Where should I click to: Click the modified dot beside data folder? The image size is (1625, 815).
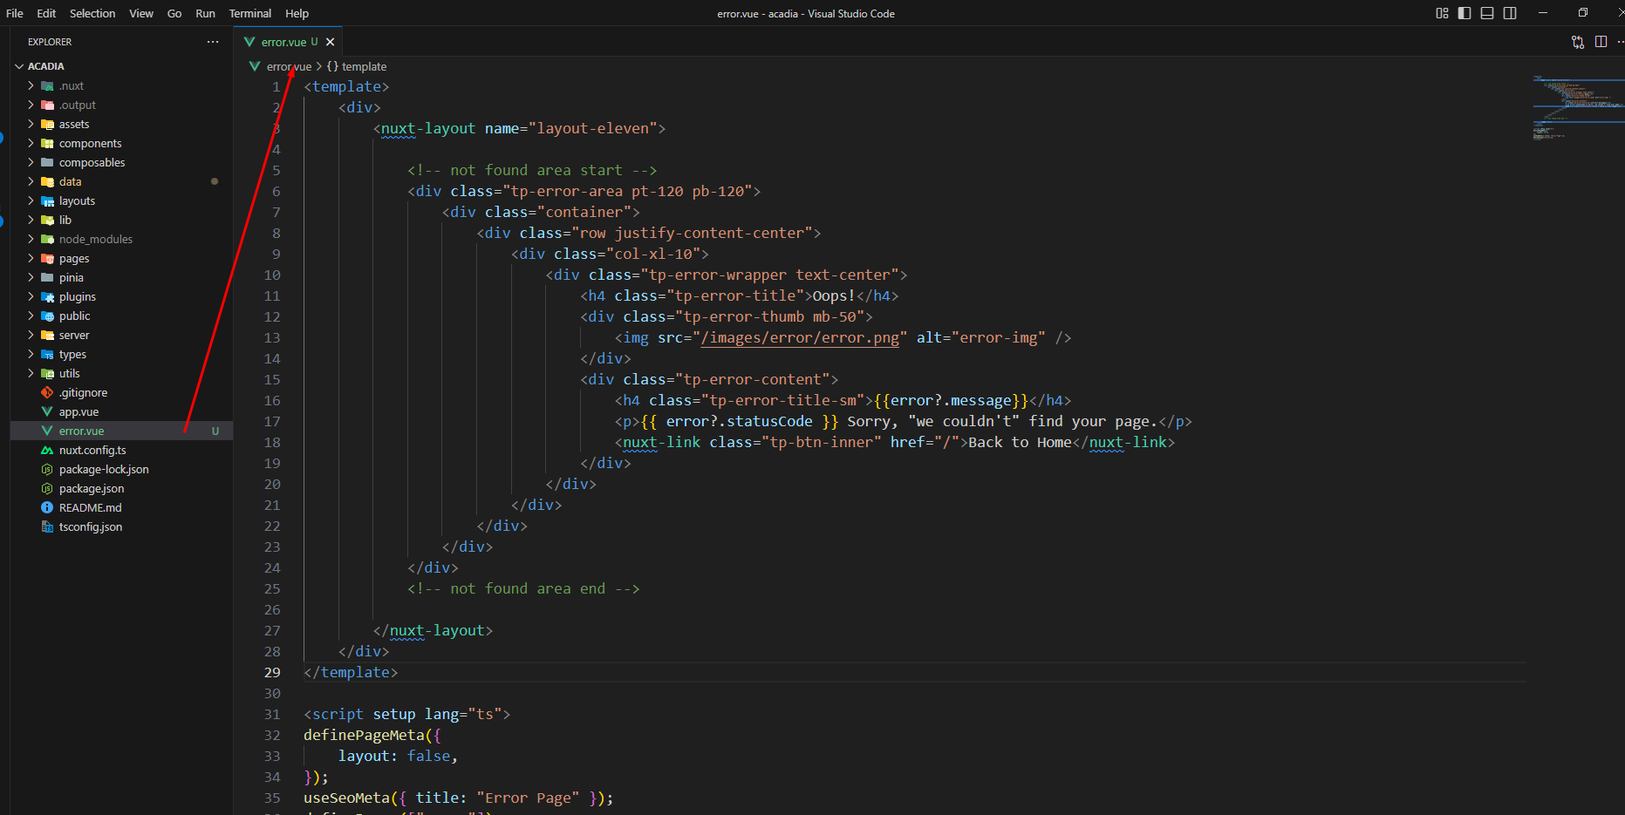(x=215, y=181)
